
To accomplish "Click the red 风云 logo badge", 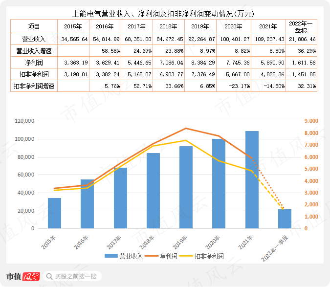I will pyautogui.click(x=31, y=276).
